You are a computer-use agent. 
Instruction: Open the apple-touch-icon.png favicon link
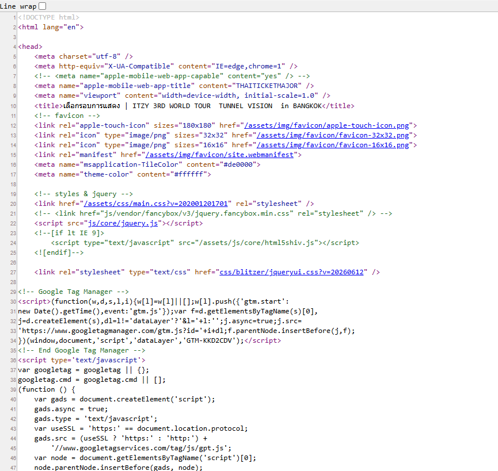(x=326, y=125)
